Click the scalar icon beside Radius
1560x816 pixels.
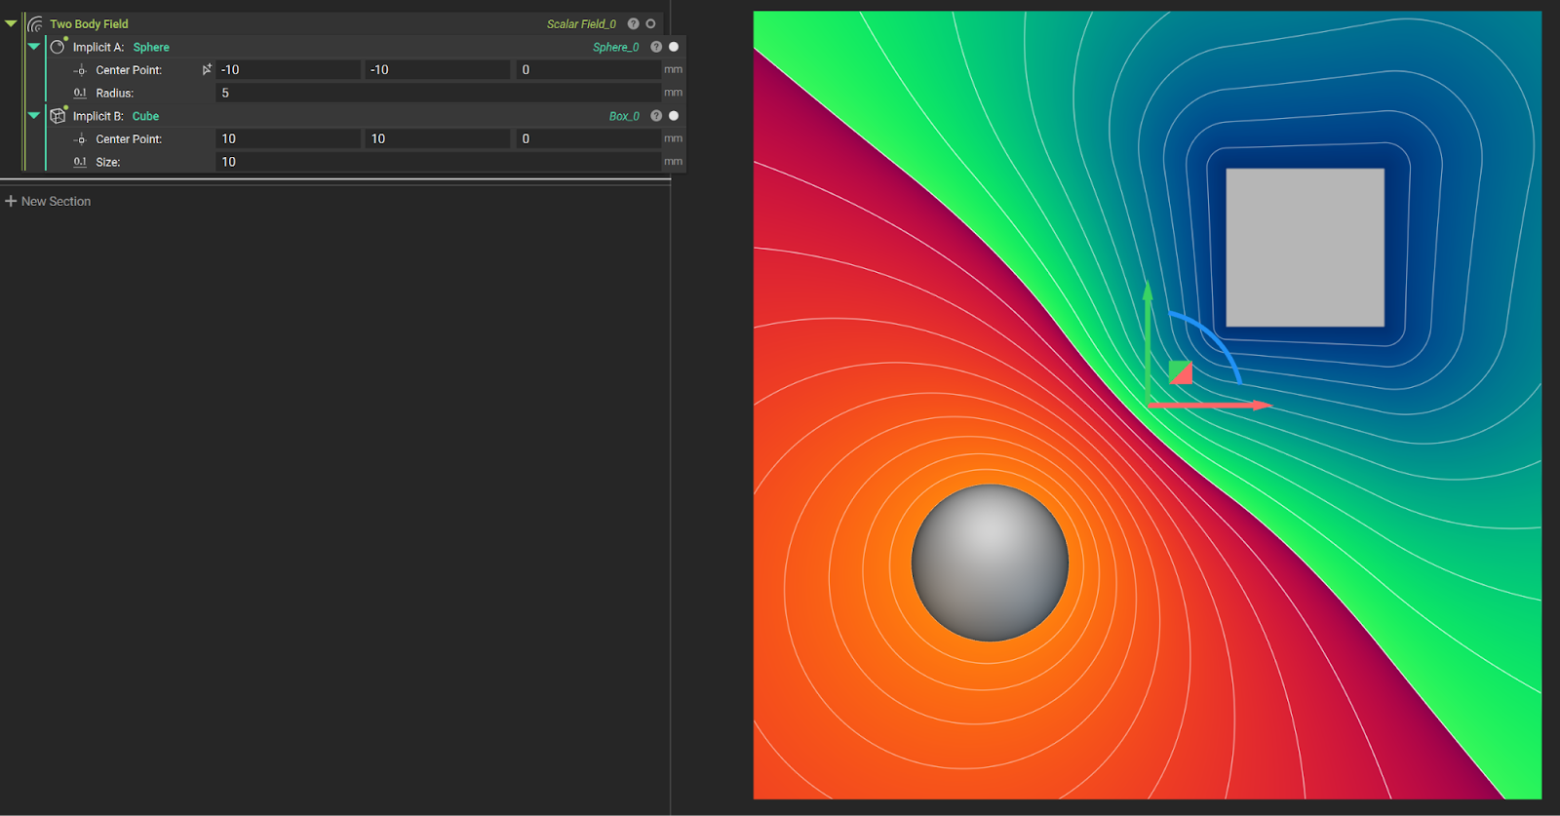(x=80, y=93)
